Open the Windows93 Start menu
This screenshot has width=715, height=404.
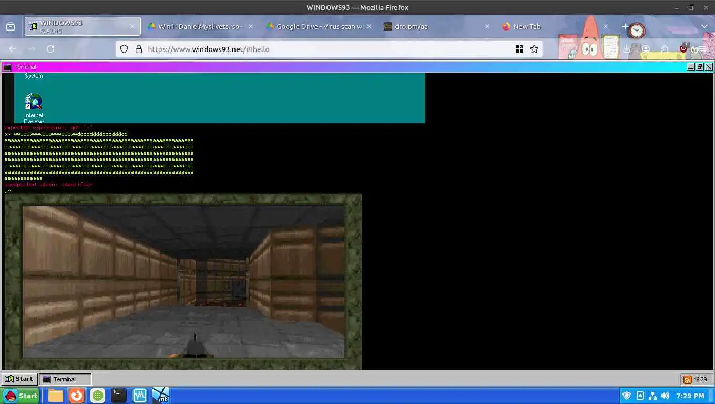(19, 379)
